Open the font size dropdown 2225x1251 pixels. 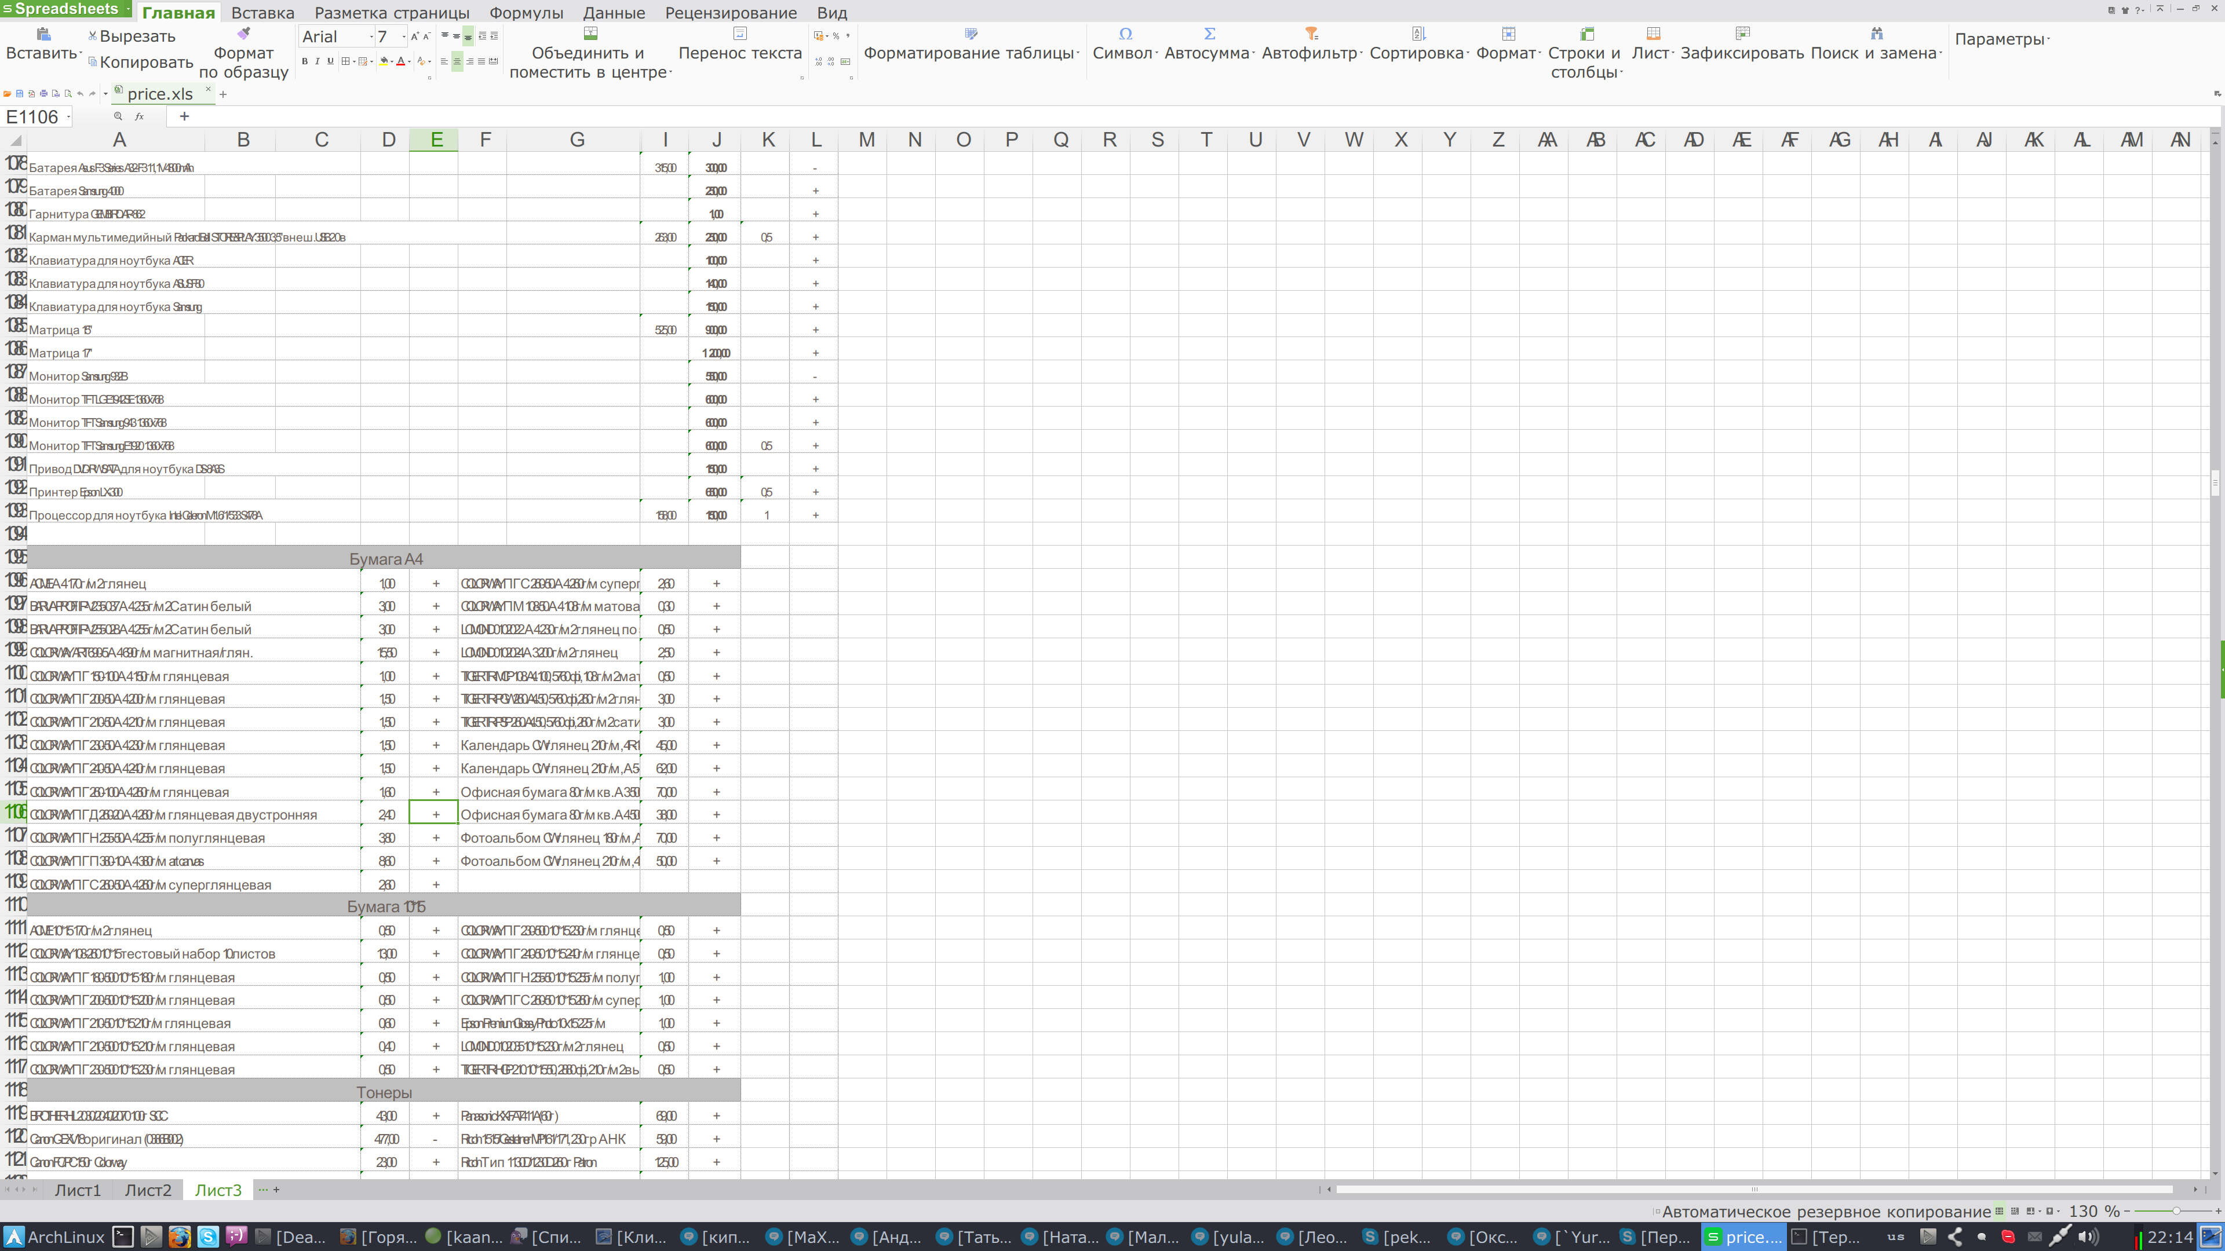[x=403, y=36]
